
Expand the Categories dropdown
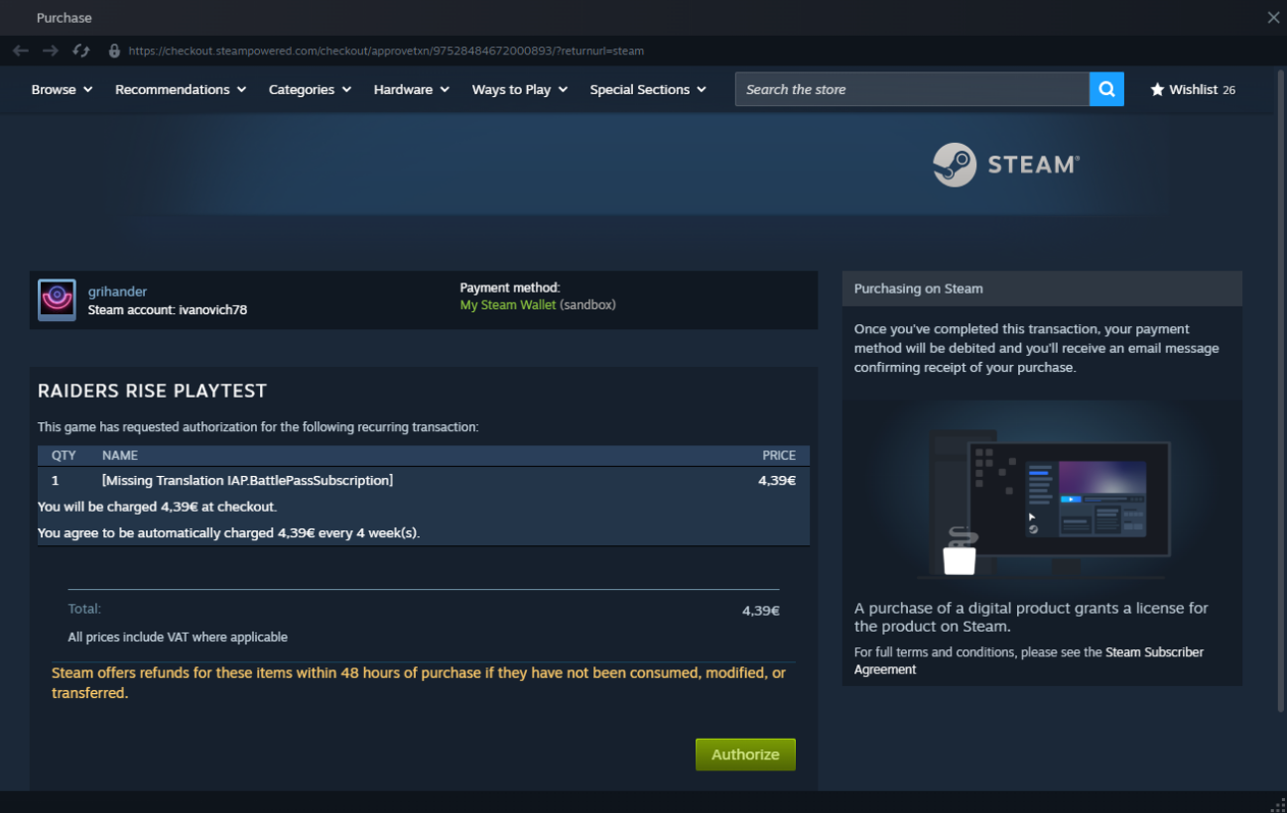click(x=310, y=89)
